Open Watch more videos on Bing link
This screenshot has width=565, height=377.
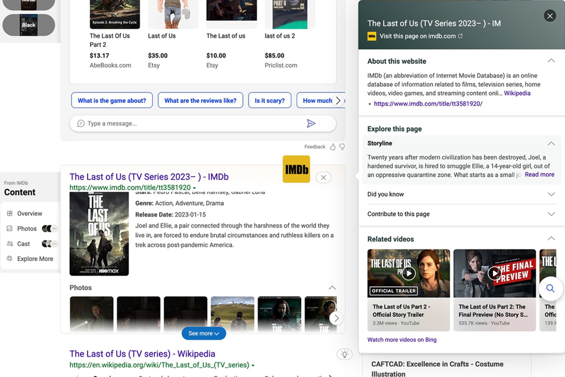(x=402, y=340)
